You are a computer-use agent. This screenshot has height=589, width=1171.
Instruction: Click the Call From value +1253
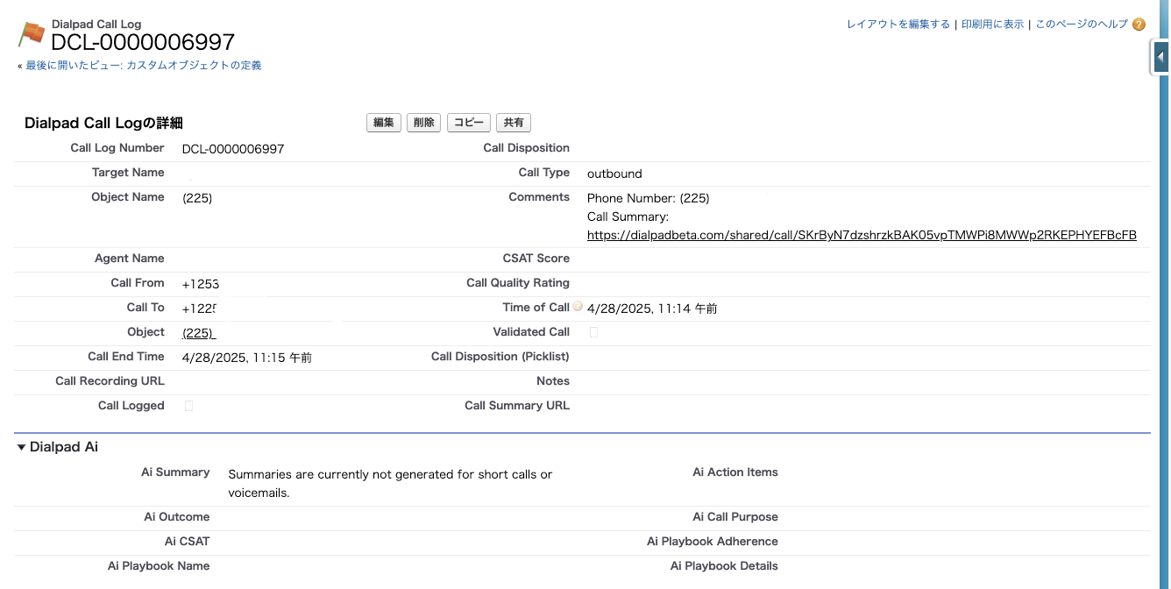click(201, 284)
